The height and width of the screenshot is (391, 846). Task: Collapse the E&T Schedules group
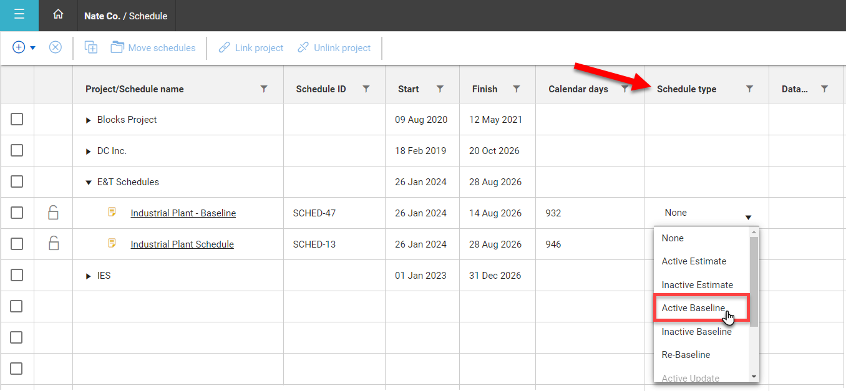pos(87,181)
